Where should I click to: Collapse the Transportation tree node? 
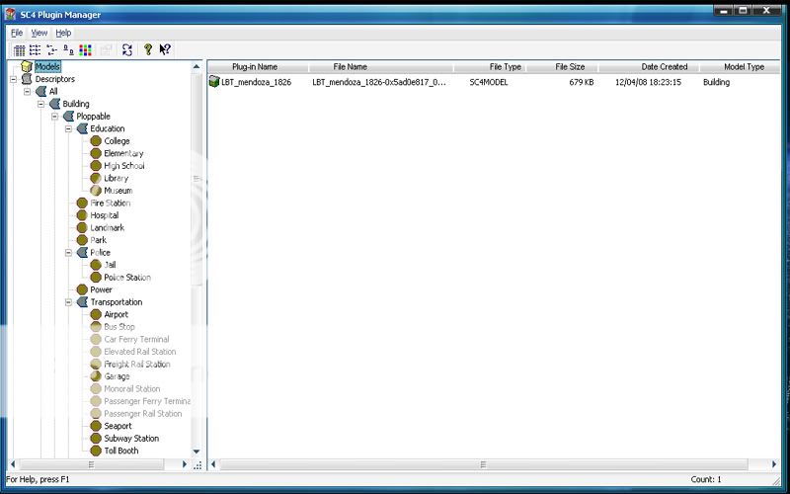click(69, 302)
